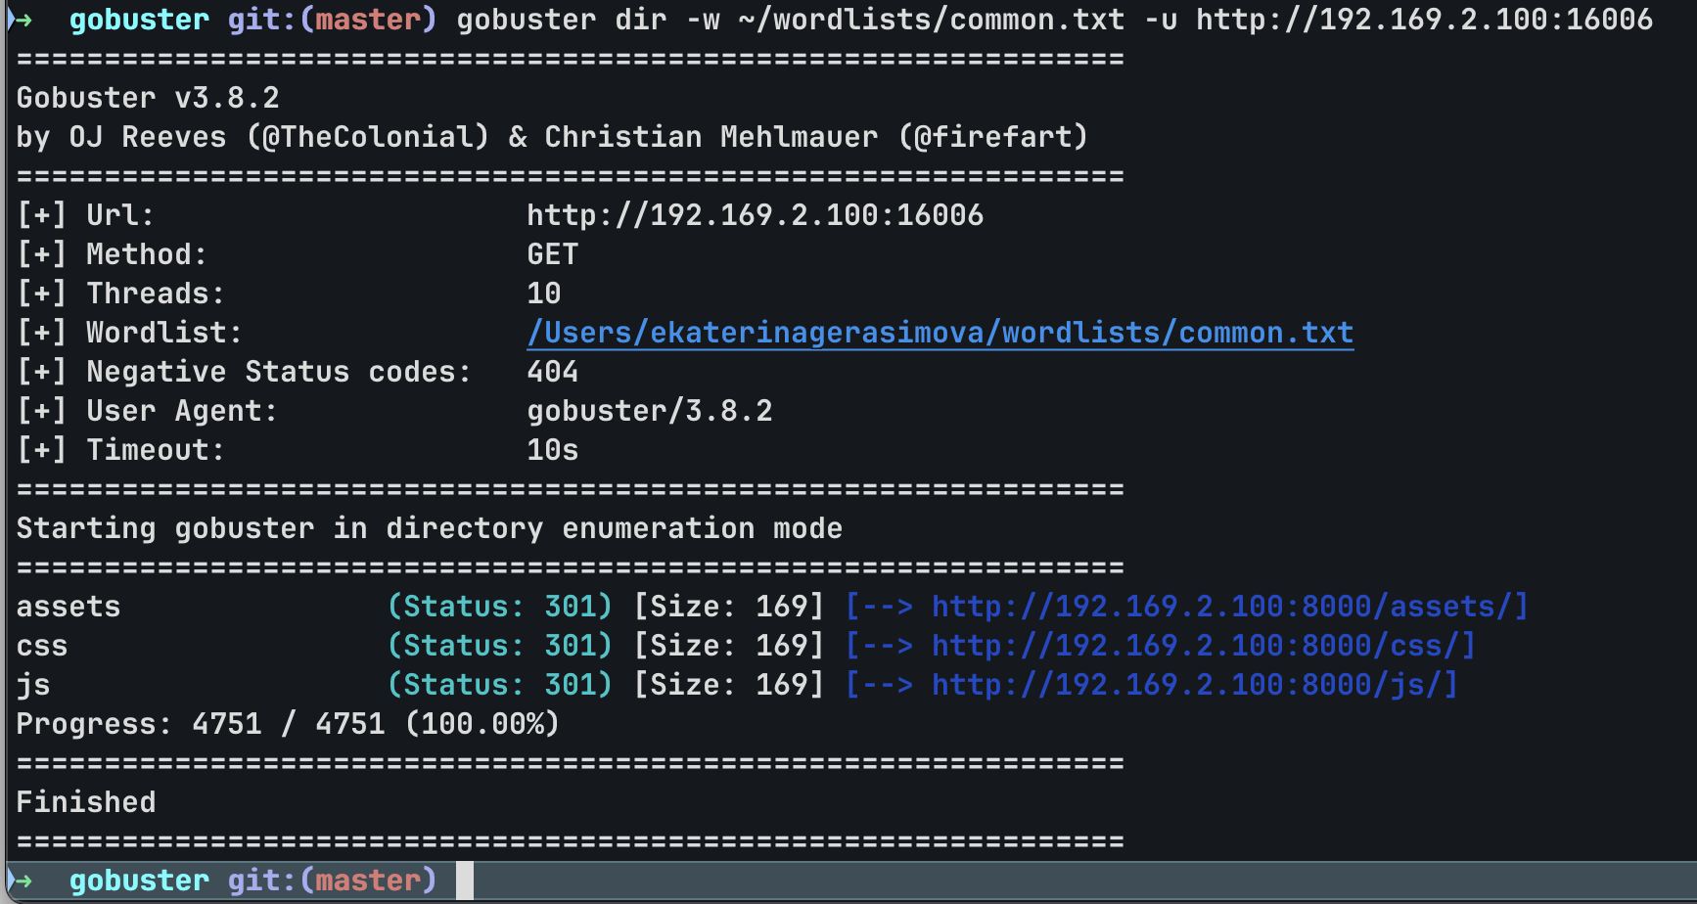Click the Progress 4751 / 4751 line

click(288, 724)
